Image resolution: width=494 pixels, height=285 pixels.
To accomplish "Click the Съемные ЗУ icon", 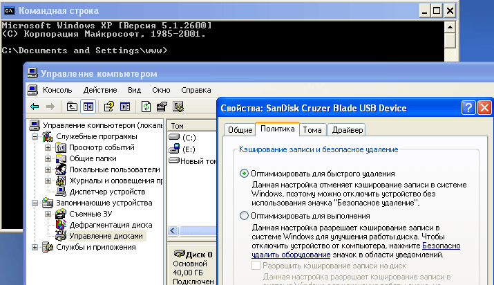I will (x=61, y=214).
